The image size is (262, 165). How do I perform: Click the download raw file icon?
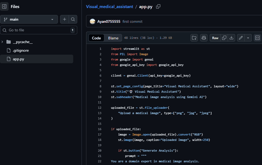coord(231,38)
